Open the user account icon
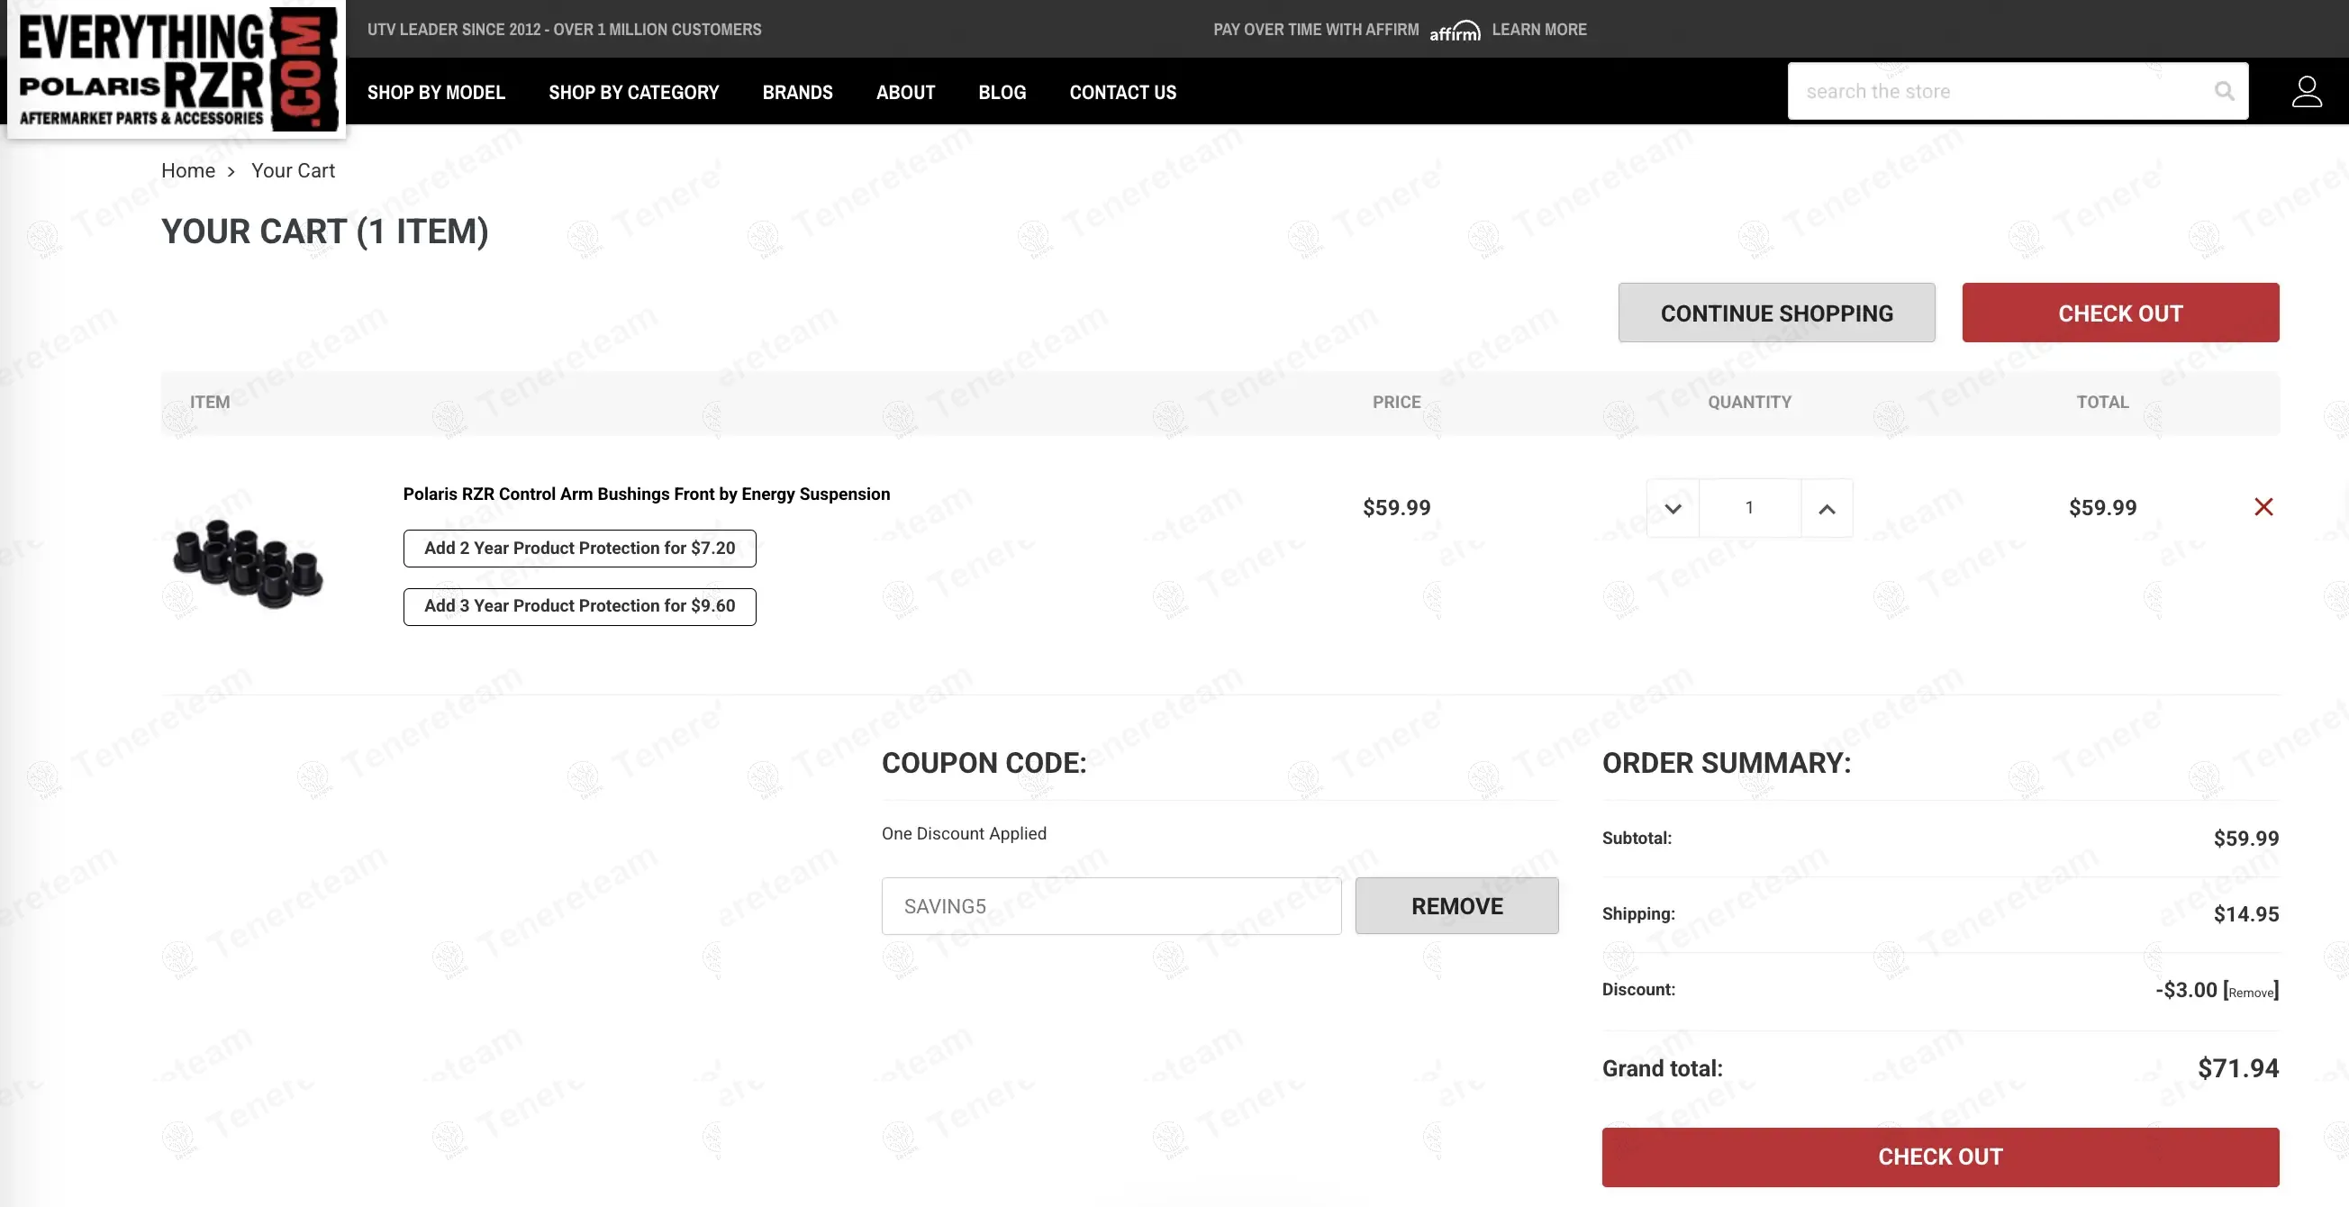This screenshot has width=2349, height=1207. point(2306,91)
